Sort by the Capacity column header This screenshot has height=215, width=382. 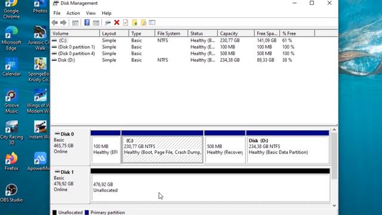[236, 33]
